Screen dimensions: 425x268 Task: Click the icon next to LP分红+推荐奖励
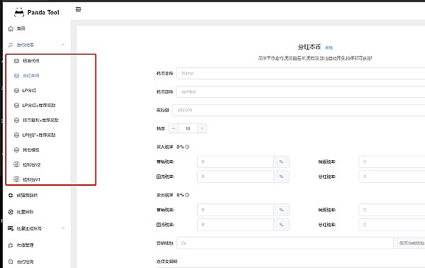(16, 105)
